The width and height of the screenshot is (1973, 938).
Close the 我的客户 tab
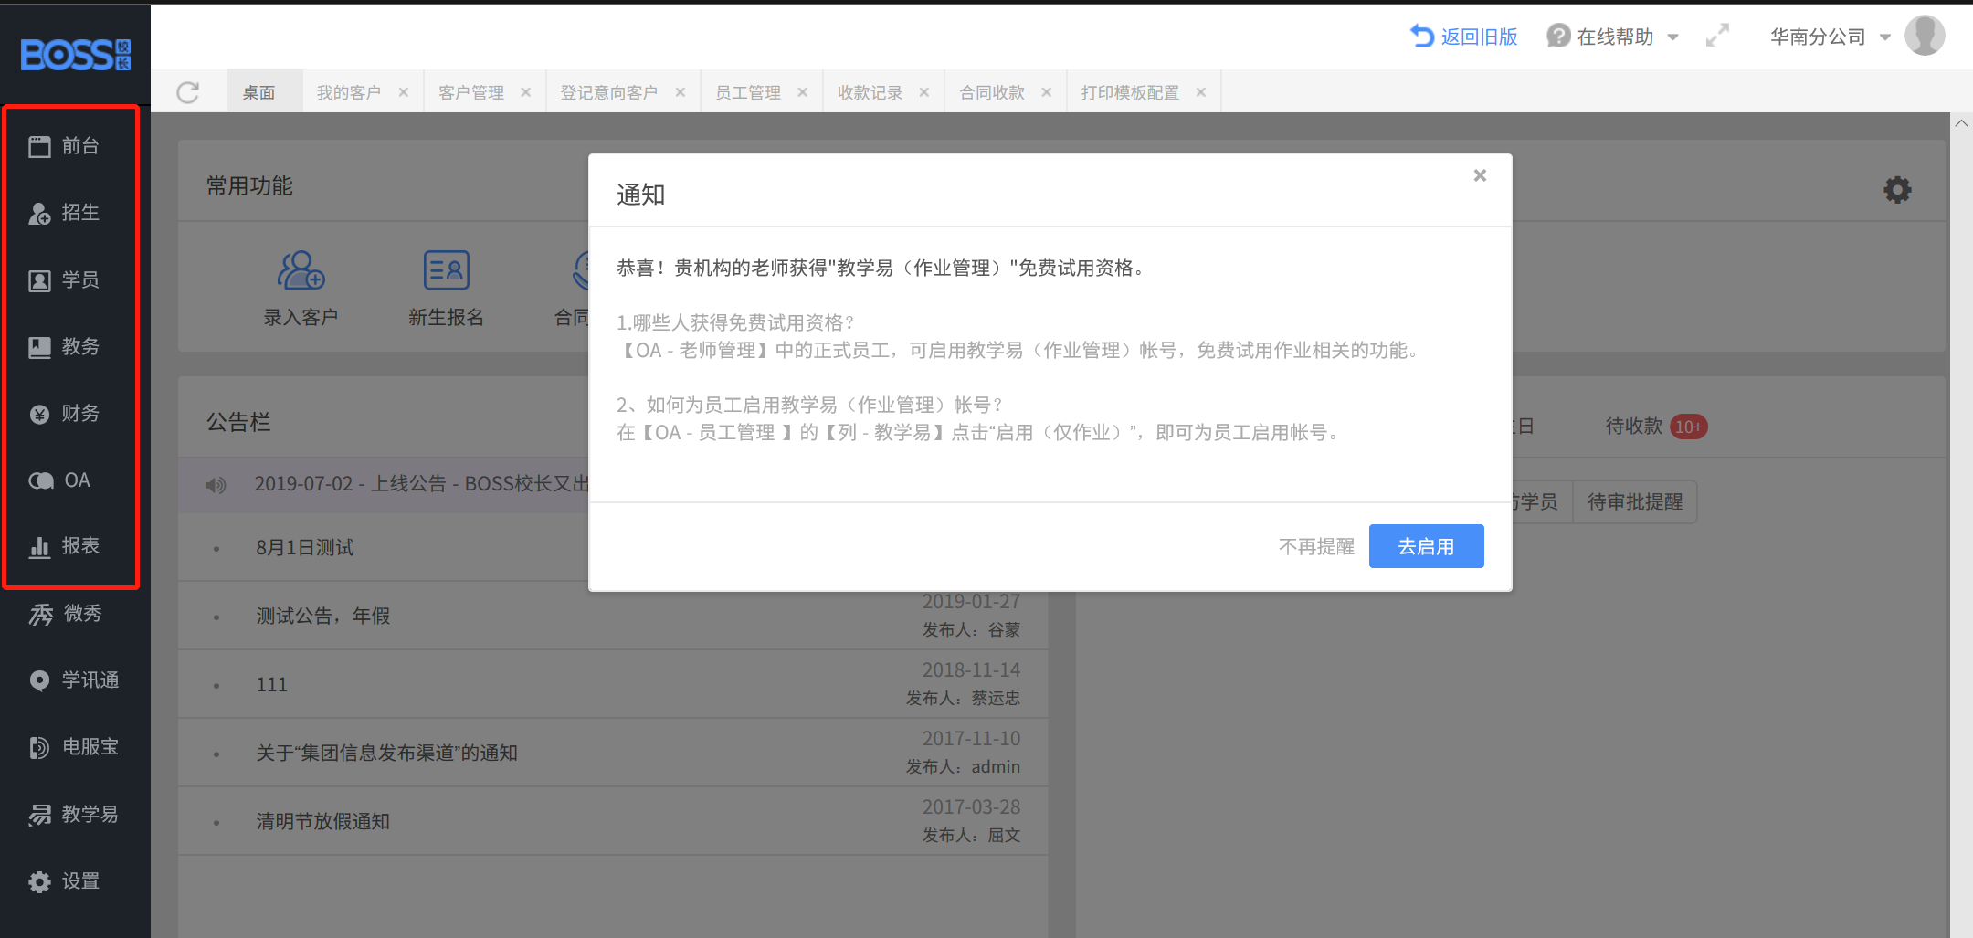403,92
